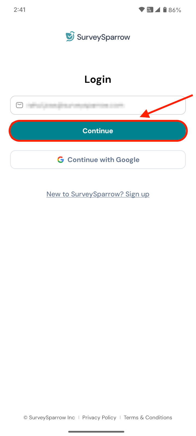This screenshot has width=196, height=436.
Task: Click the red arrow annotation head
Action: click(x=145, y=114)
